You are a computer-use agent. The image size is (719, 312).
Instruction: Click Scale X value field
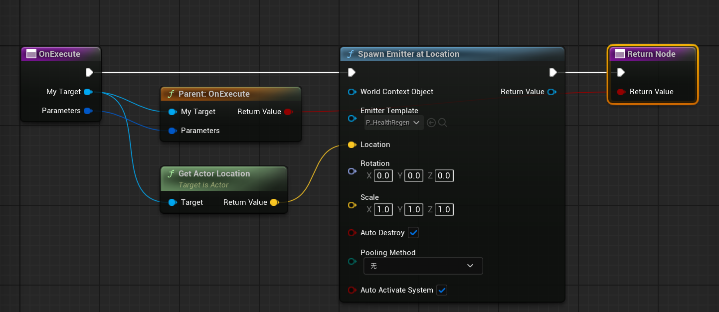point(383,209)
